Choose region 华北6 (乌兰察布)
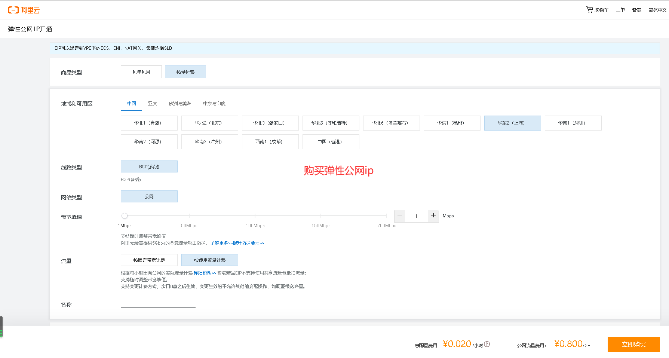 coord(392,123)
